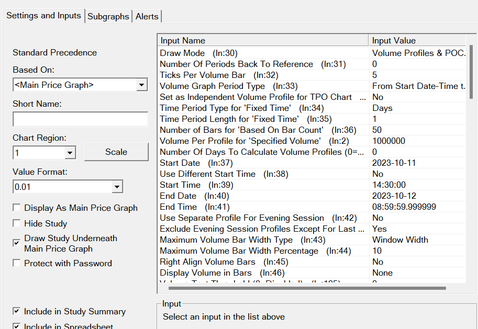Viewport: 478px width, 329px height.
Task: Enable Protect with Password checkbox
Action: tap(17, 264)
